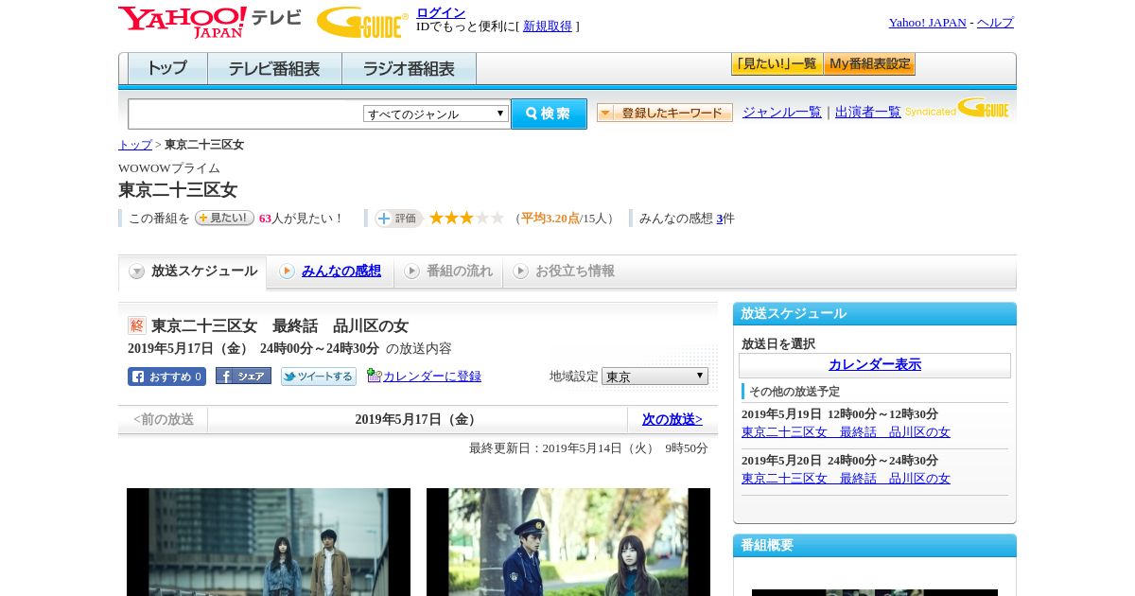Viewport: 1135px width, 596px height.
Task: Click the 最終更新日 timestamp text
Action: [588, 448]
